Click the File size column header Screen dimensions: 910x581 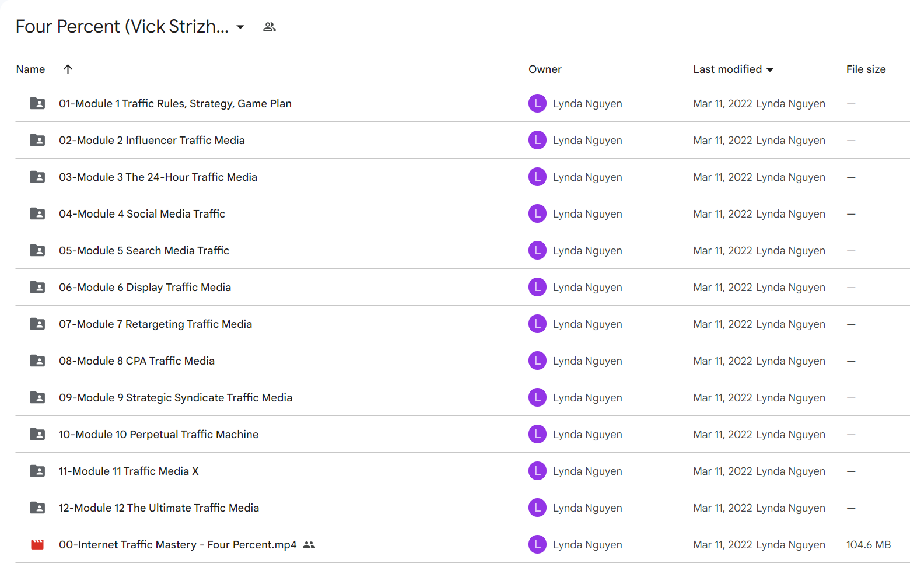coord(866,69)
